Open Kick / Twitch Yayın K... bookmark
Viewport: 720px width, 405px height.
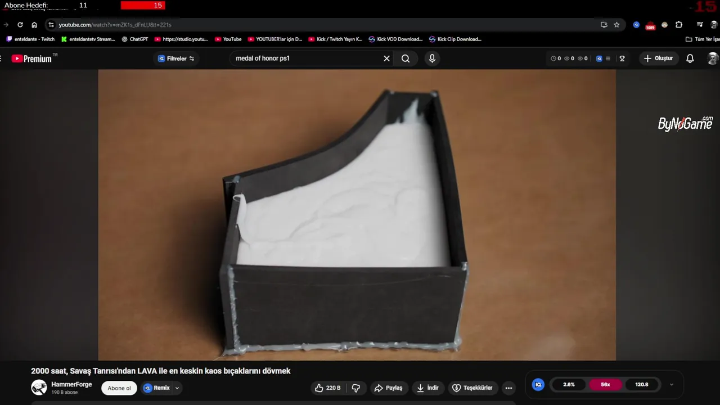335,39
